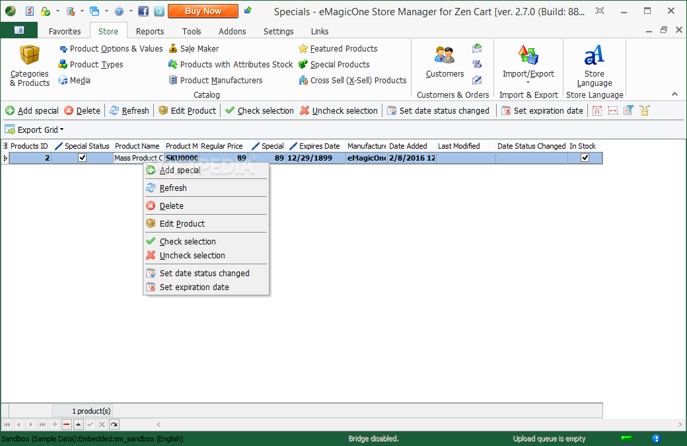
Task: Choose Set date status changed in context menu
Action: tap(206, 274)
